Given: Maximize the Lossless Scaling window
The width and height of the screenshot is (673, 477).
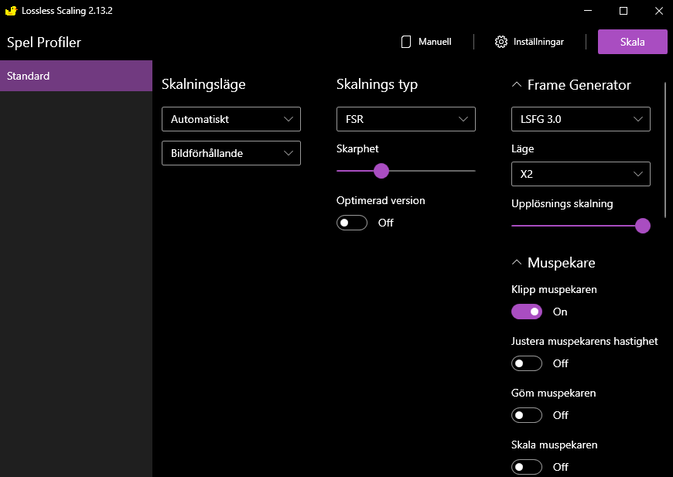Looking at the screenshot, I should (x=623, y=11).
